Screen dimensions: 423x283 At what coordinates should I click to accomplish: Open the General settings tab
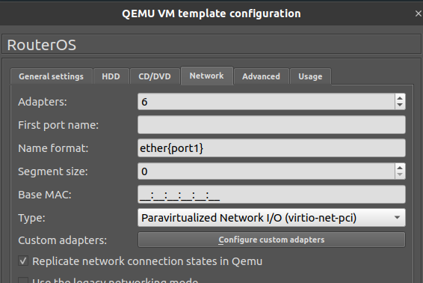52,76
